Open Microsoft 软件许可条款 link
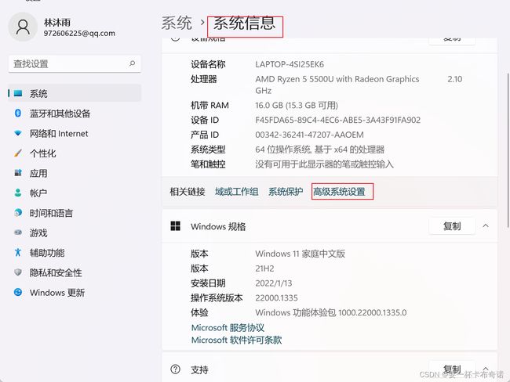The height and width of the screenshot is (382, 510). coord(236,340)
